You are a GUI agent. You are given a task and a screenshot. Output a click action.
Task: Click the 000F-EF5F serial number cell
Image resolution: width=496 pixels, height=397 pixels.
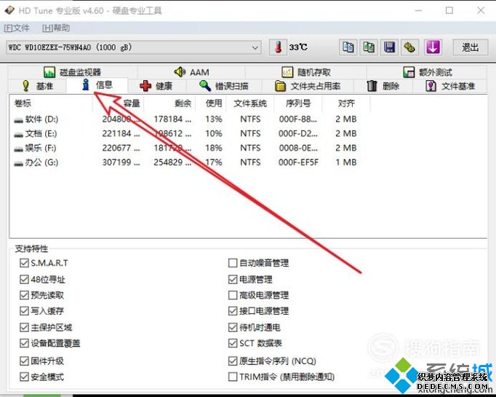tap(298, 162)
